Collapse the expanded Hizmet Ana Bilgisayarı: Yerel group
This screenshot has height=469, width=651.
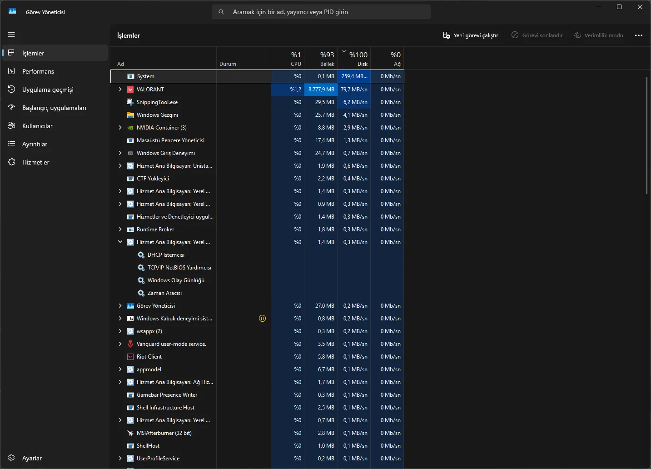[120, 242]
